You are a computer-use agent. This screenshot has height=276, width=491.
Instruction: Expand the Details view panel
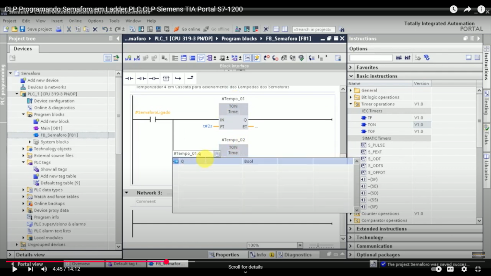[x=10, y=255]
